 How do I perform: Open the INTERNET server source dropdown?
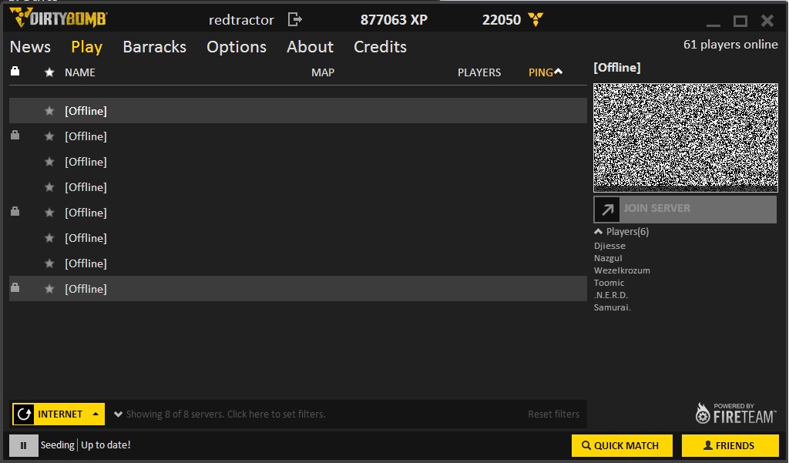59,414
